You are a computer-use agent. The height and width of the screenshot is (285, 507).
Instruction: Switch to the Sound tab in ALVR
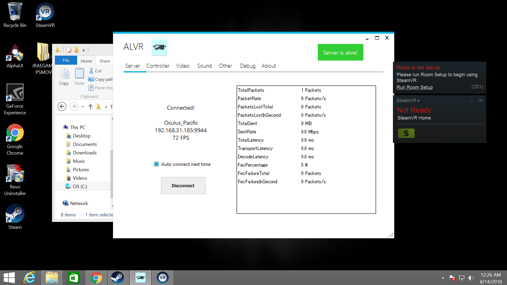tap(204, 66)
